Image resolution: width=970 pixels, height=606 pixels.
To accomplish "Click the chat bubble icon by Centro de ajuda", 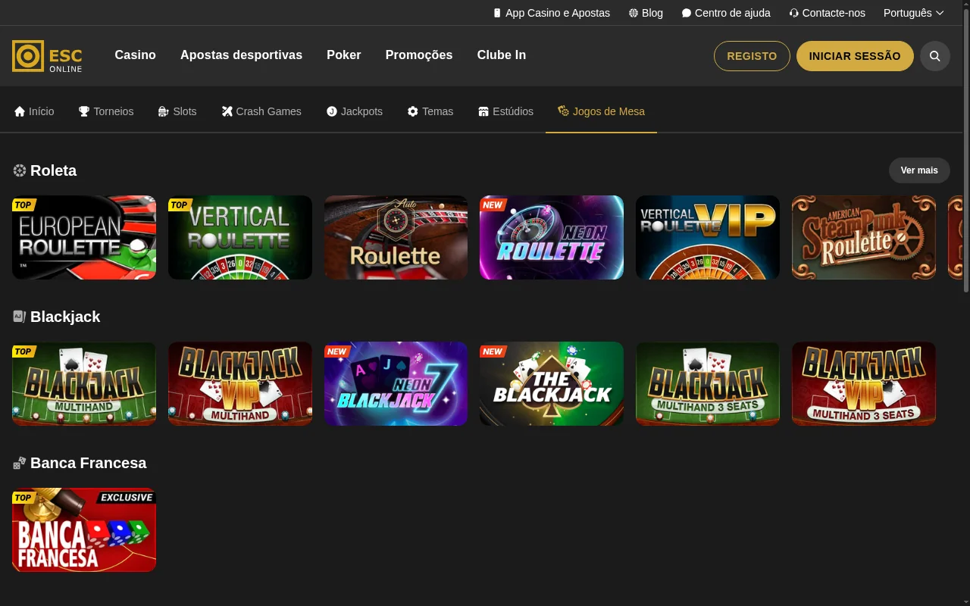I will (x=687, y=13).
